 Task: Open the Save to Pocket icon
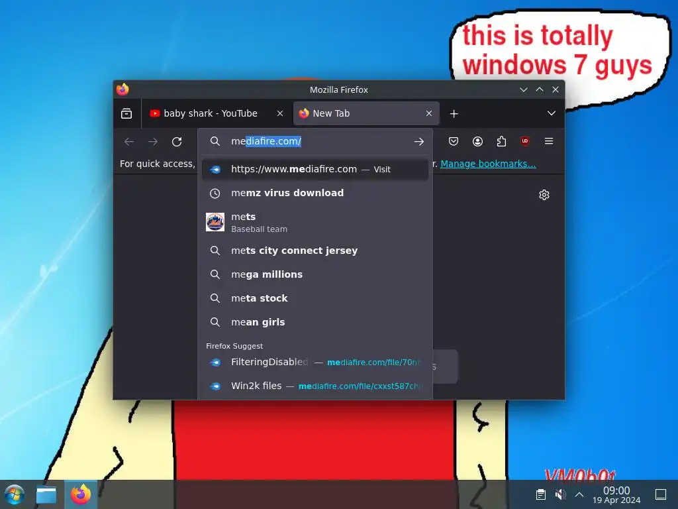point(453,141)
